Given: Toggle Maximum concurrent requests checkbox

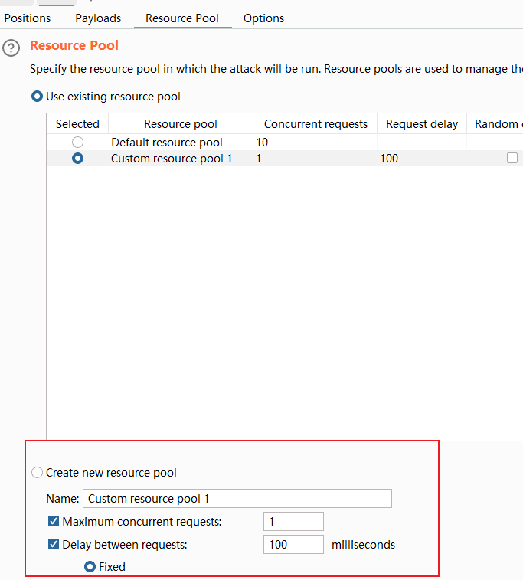Looking at the screenshot, I should [x=54, y=522].
